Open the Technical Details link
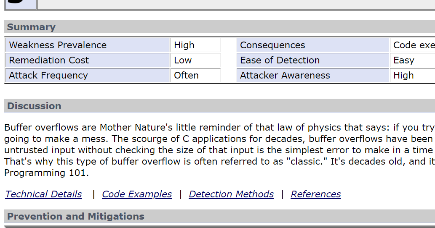This screenshot has height=228, width=435. [43, 194]
